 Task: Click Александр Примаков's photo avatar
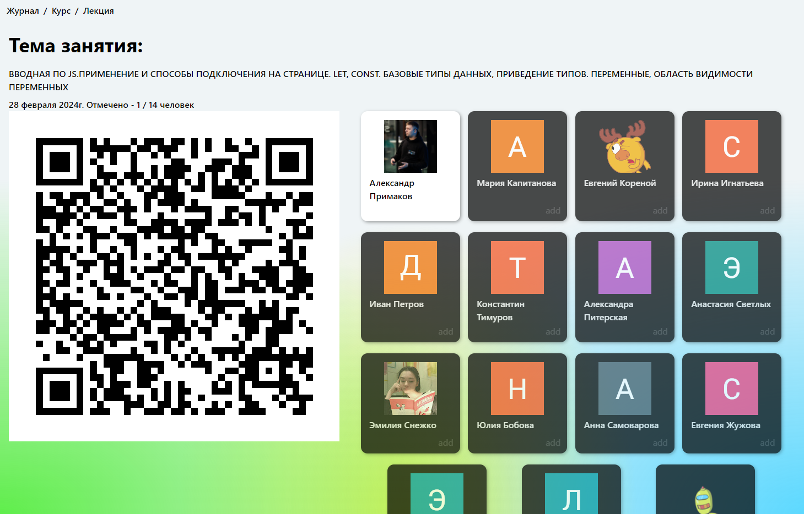pyautogui.click(x=410, y=146)
